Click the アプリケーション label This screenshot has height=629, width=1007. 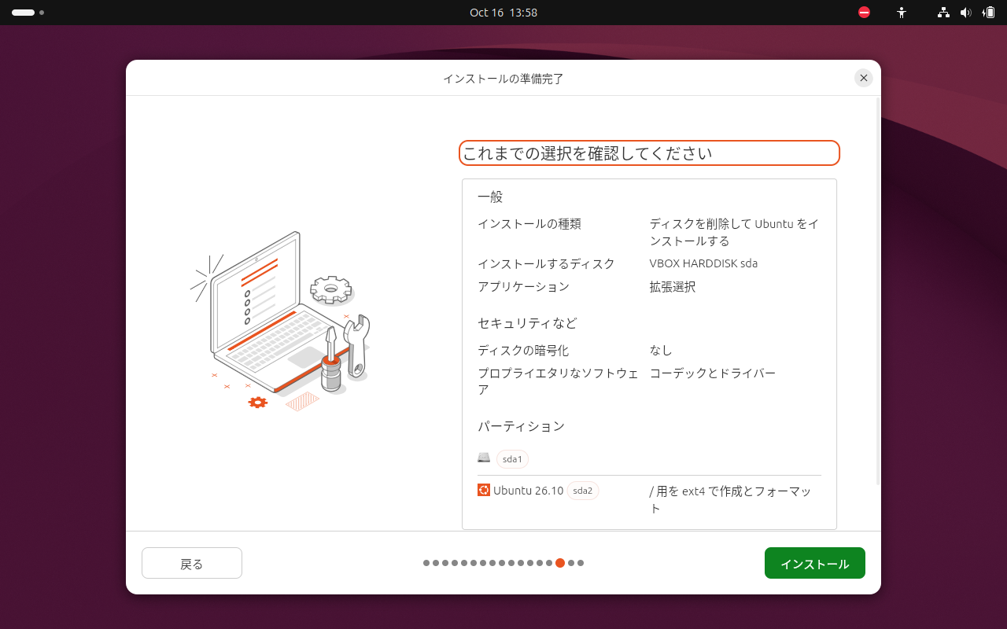523,287
